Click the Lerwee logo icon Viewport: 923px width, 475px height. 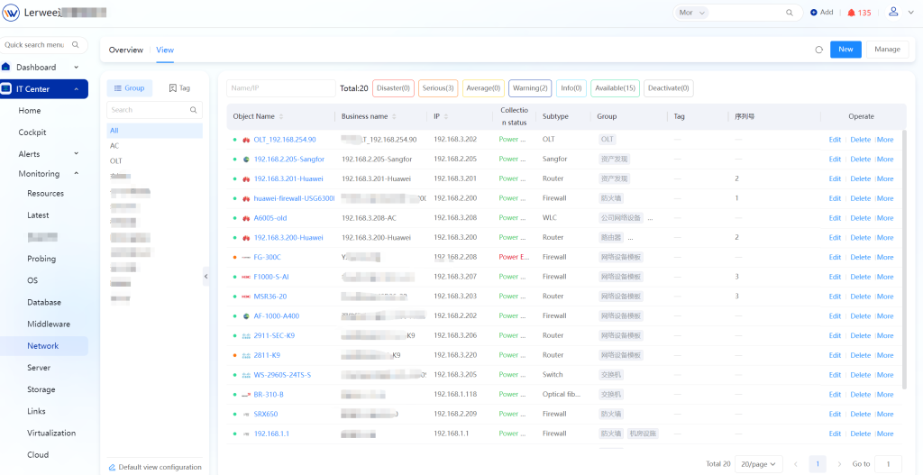(x=12, y=14)
